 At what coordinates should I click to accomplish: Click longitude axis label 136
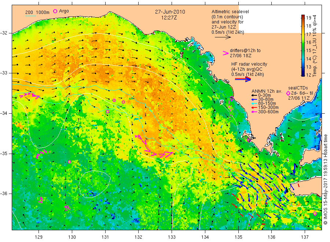click(x=271, y=237)
